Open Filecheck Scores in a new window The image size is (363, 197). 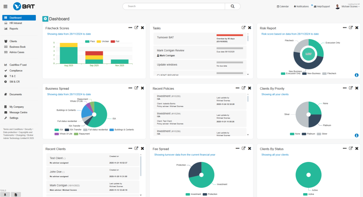(x=136, y=28)
